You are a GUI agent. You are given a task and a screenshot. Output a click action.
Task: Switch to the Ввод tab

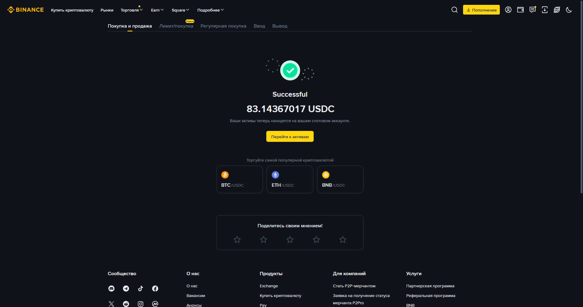click(259, 26)
